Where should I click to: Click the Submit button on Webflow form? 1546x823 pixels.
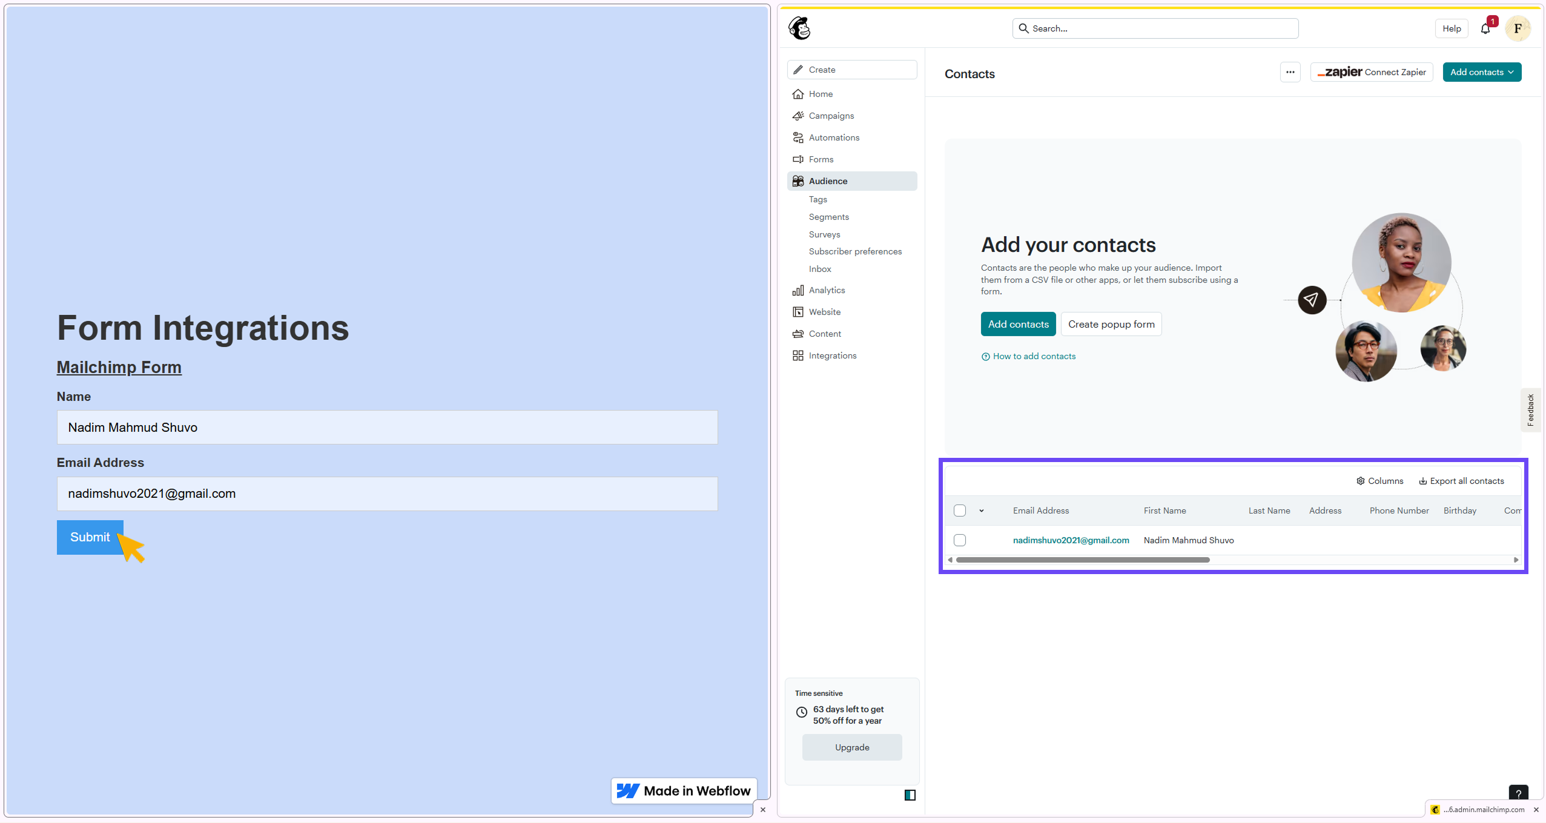(90, 537)
